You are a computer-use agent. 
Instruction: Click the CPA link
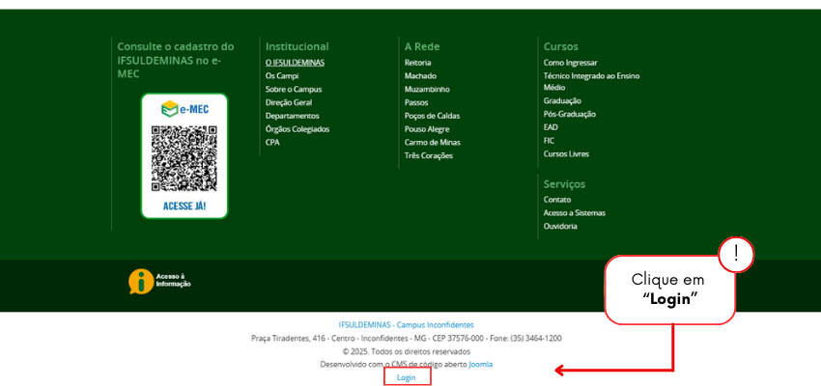(x=272, y=142)
